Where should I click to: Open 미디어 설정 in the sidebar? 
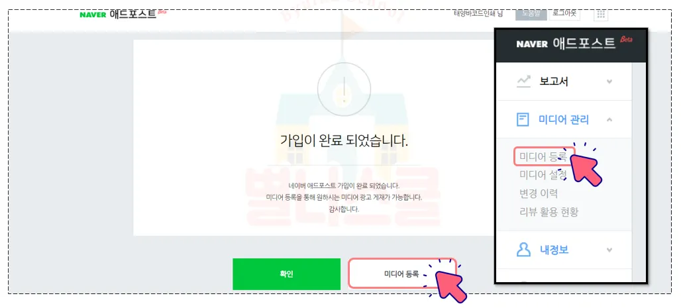[543, 175]
